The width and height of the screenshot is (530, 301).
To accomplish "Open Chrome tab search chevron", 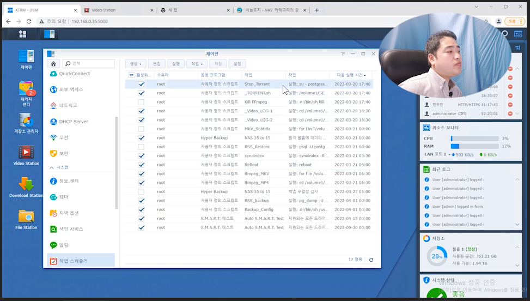I will click(476, 7).
